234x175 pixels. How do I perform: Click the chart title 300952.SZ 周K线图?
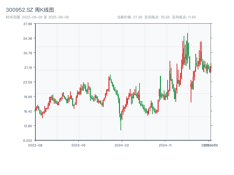[x=30, y=10]
